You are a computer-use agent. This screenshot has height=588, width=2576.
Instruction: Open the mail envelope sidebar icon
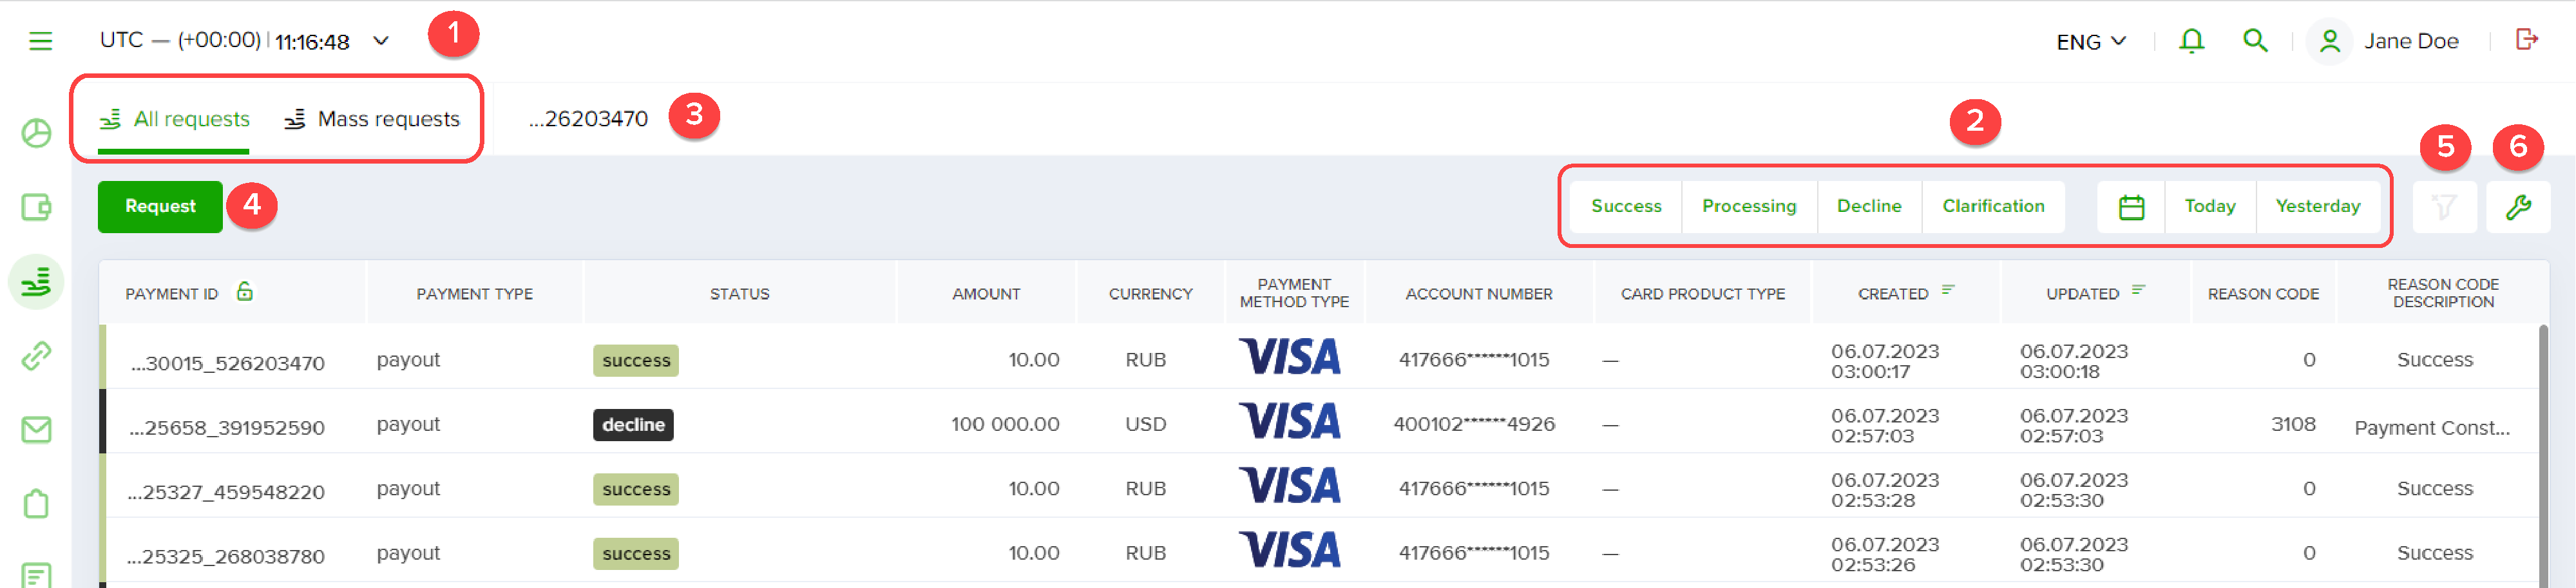(x=37, y=430)
